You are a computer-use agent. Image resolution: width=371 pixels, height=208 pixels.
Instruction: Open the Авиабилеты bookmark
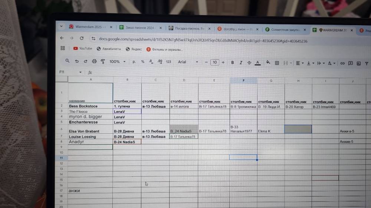pyautogui.click(x=109, y=48)
